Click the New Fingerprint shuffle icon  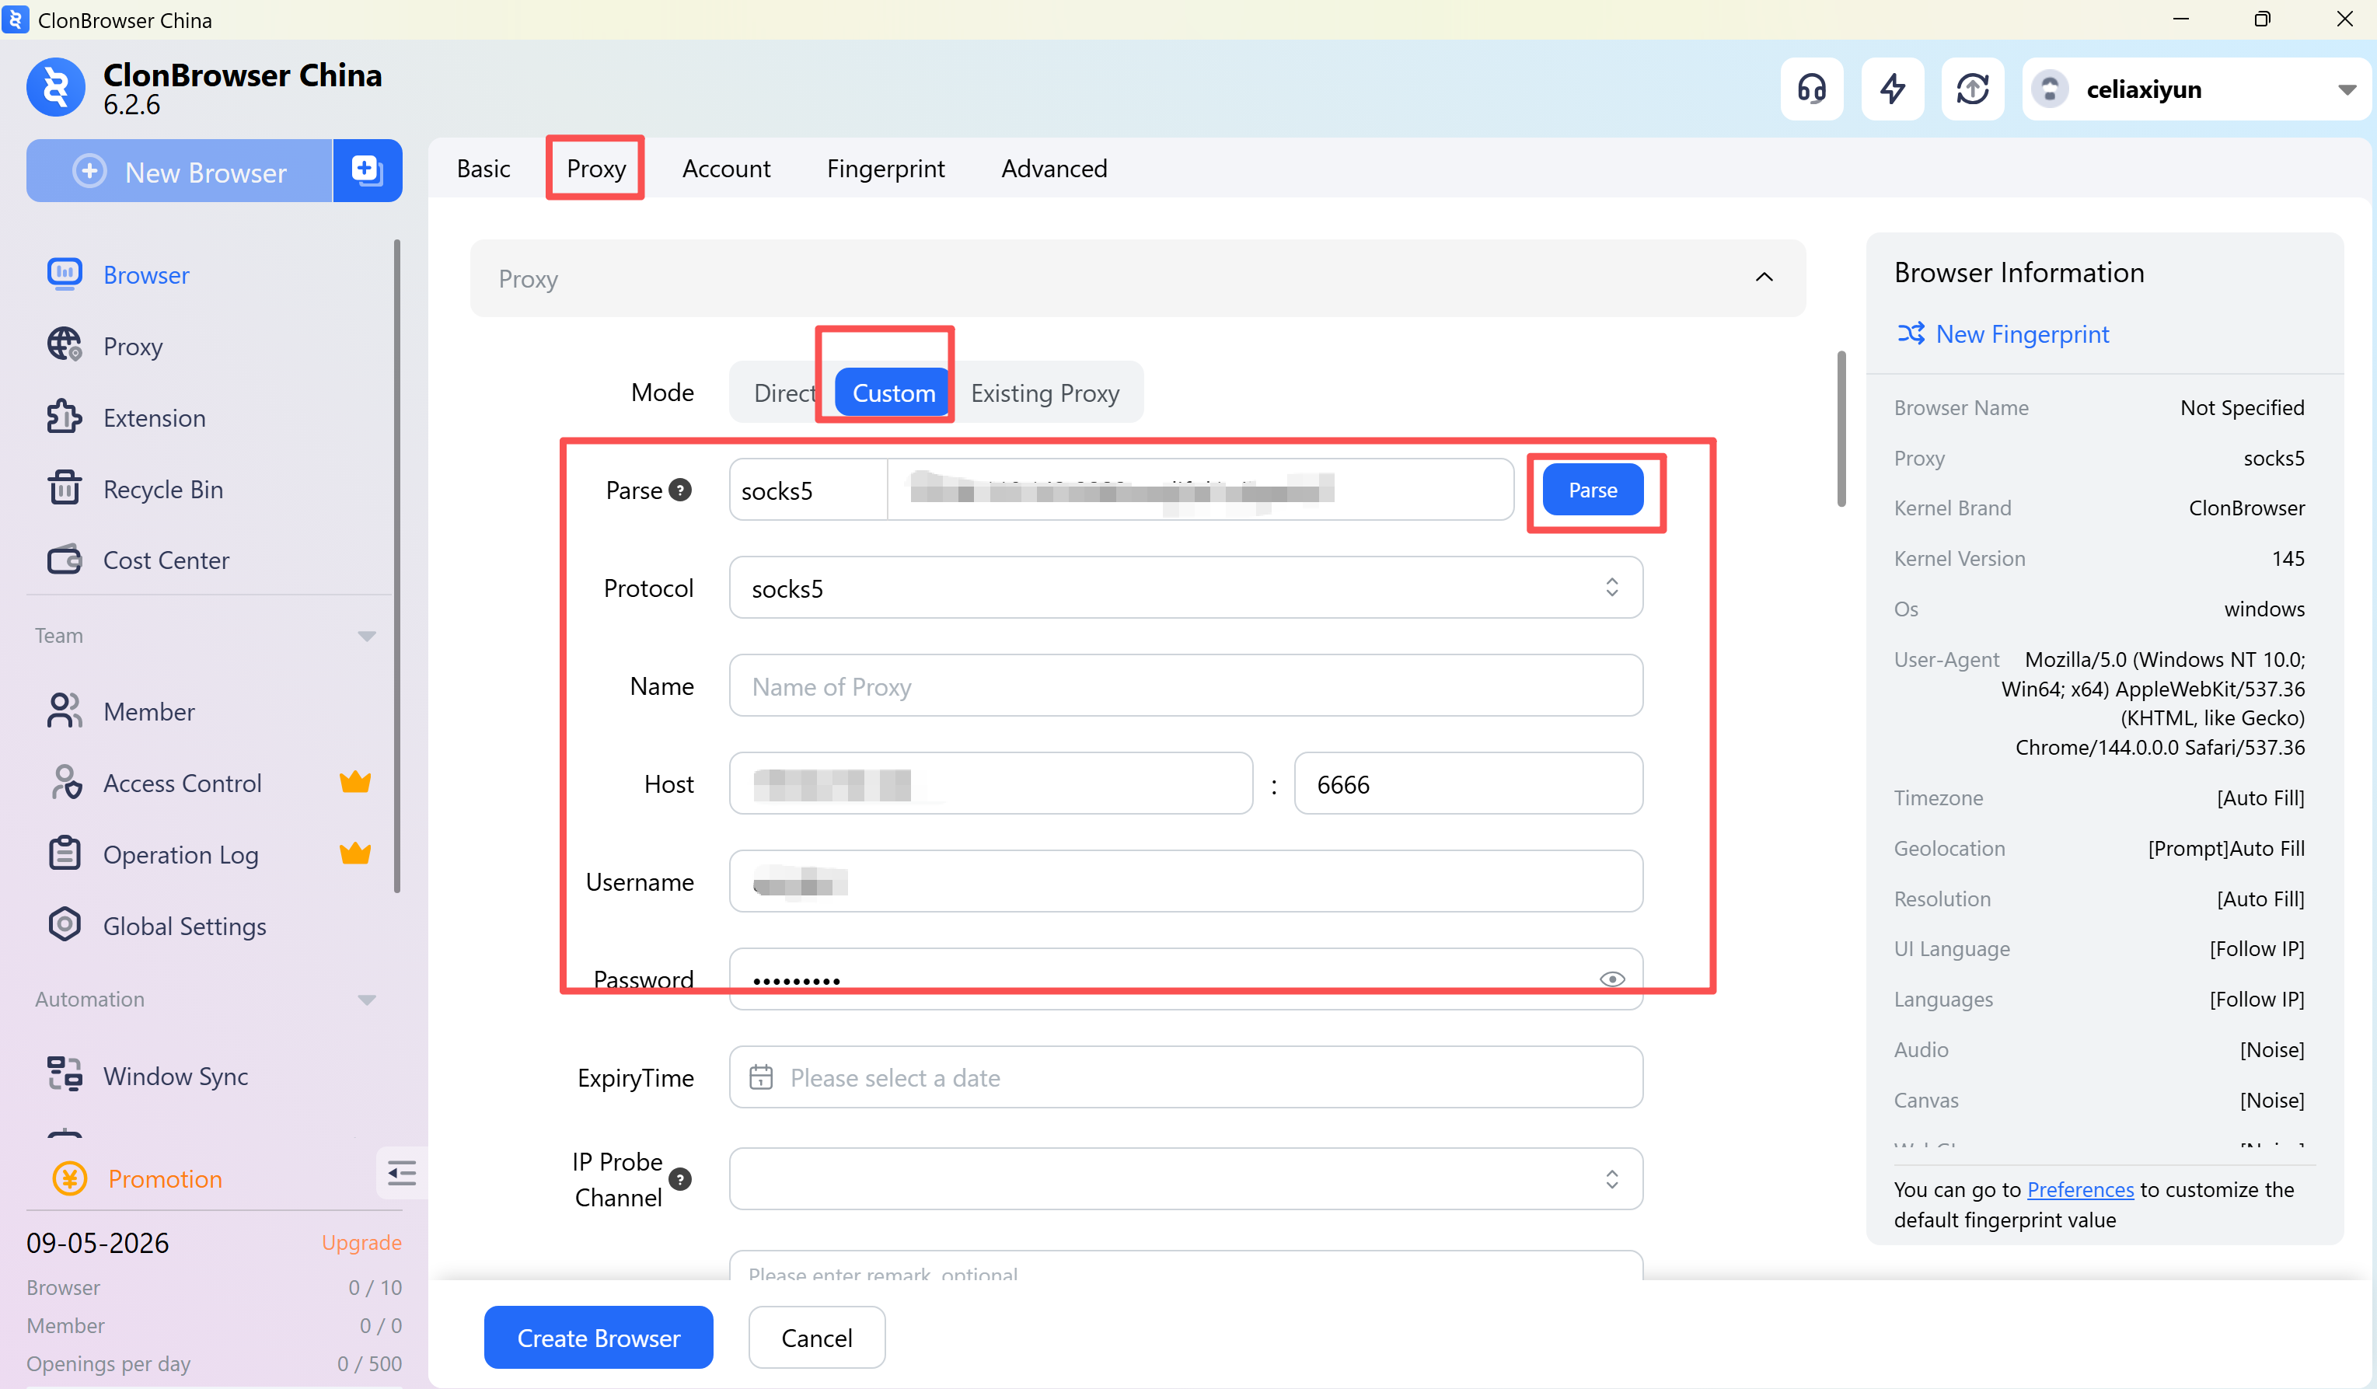click(1911, 333)
